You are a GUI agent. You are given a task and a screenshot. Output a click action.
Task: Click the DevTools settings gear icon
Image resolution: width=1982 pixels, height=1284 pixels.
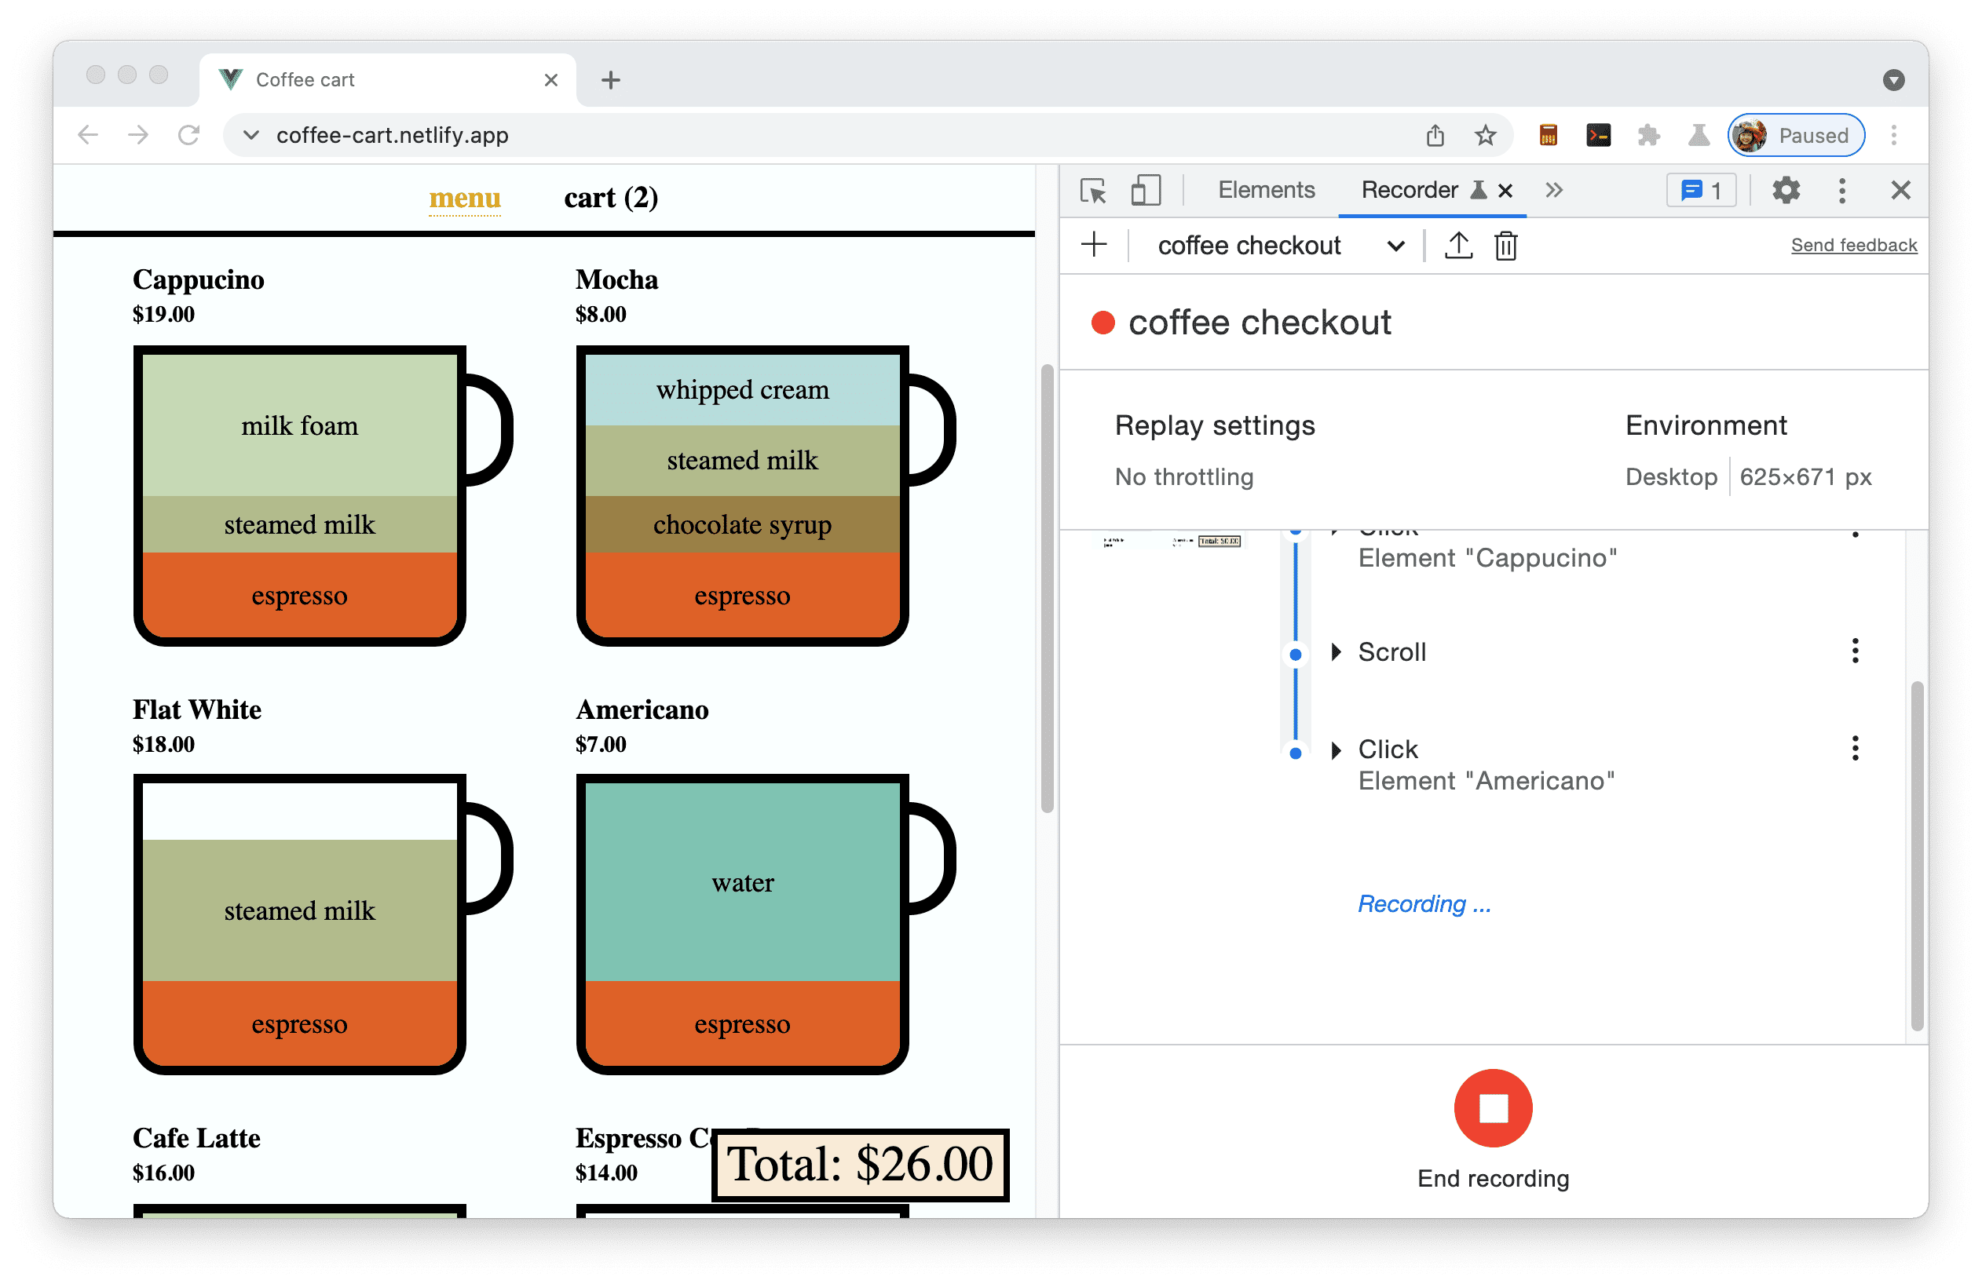coord(1787,192)
